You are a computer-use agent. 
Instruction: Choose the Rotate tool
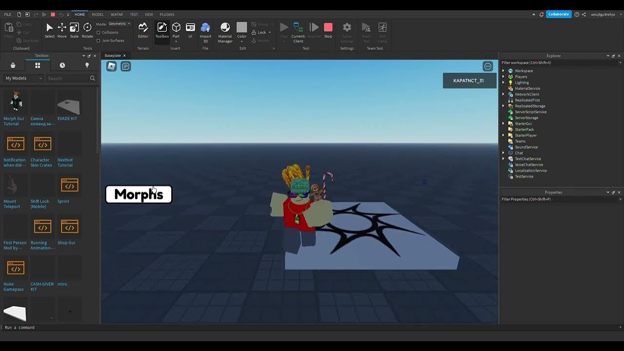coord(87,30)
